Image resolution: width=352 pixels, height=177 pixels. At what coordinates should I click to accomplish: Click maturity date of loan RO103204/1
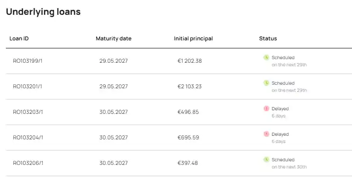[x=113, y=138]
